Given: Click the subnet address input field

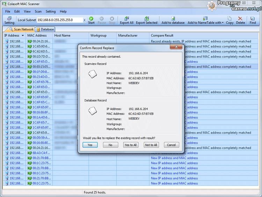Looking at the screenshot, I should tap(59, 20).
